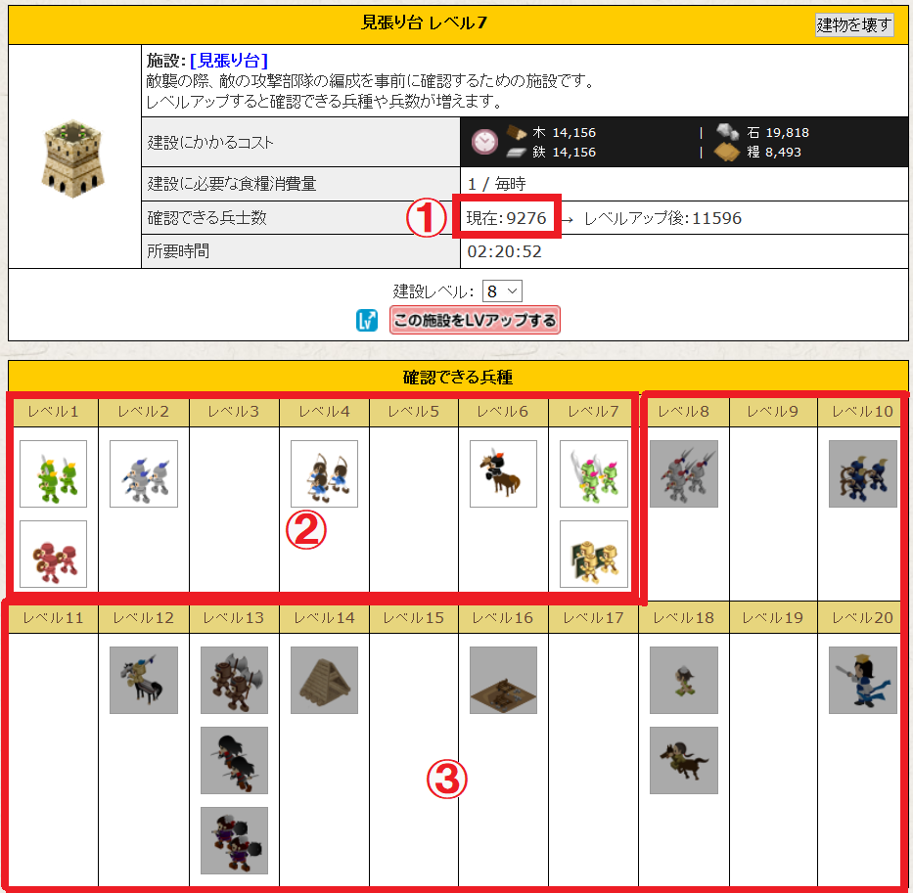The width and height of the screenshot is (913, 893).
Task: Click the green sword soldiers icon under Level 1
Action: tap(53, 473)
